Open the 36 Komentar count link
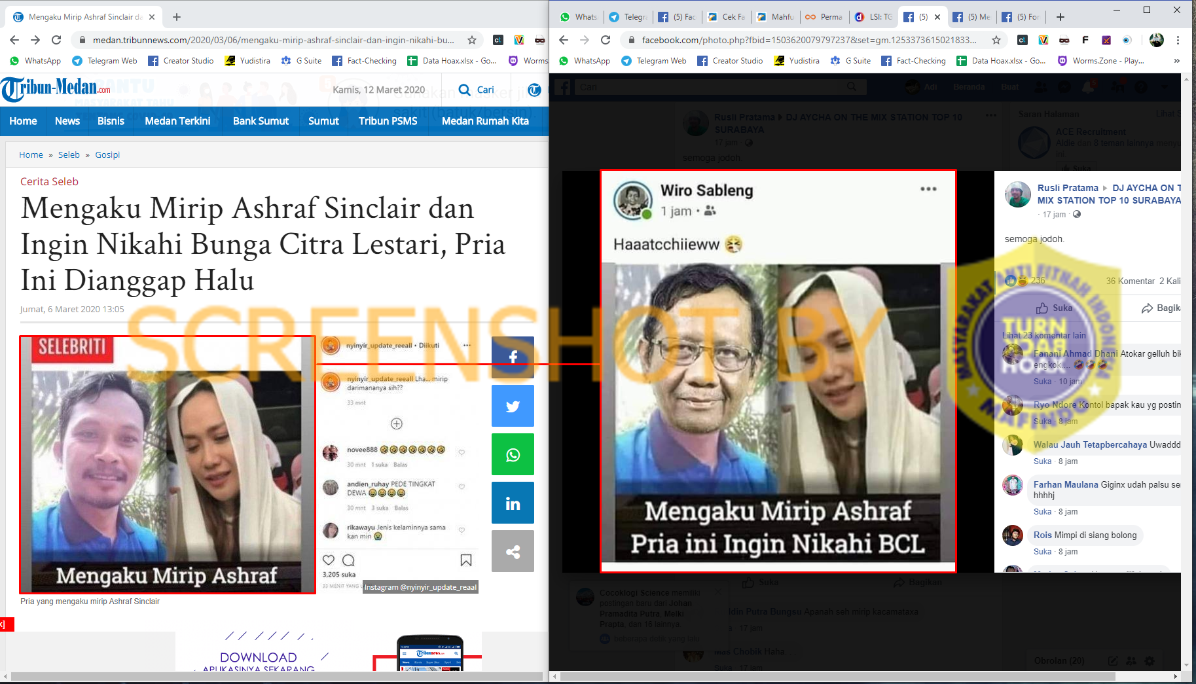 tap(1131, 281)
